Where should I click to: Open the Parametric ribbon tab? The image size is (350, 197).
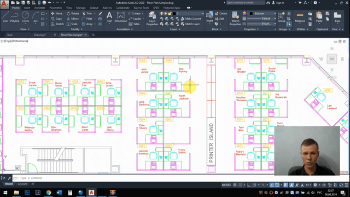(x=56, y=8)
